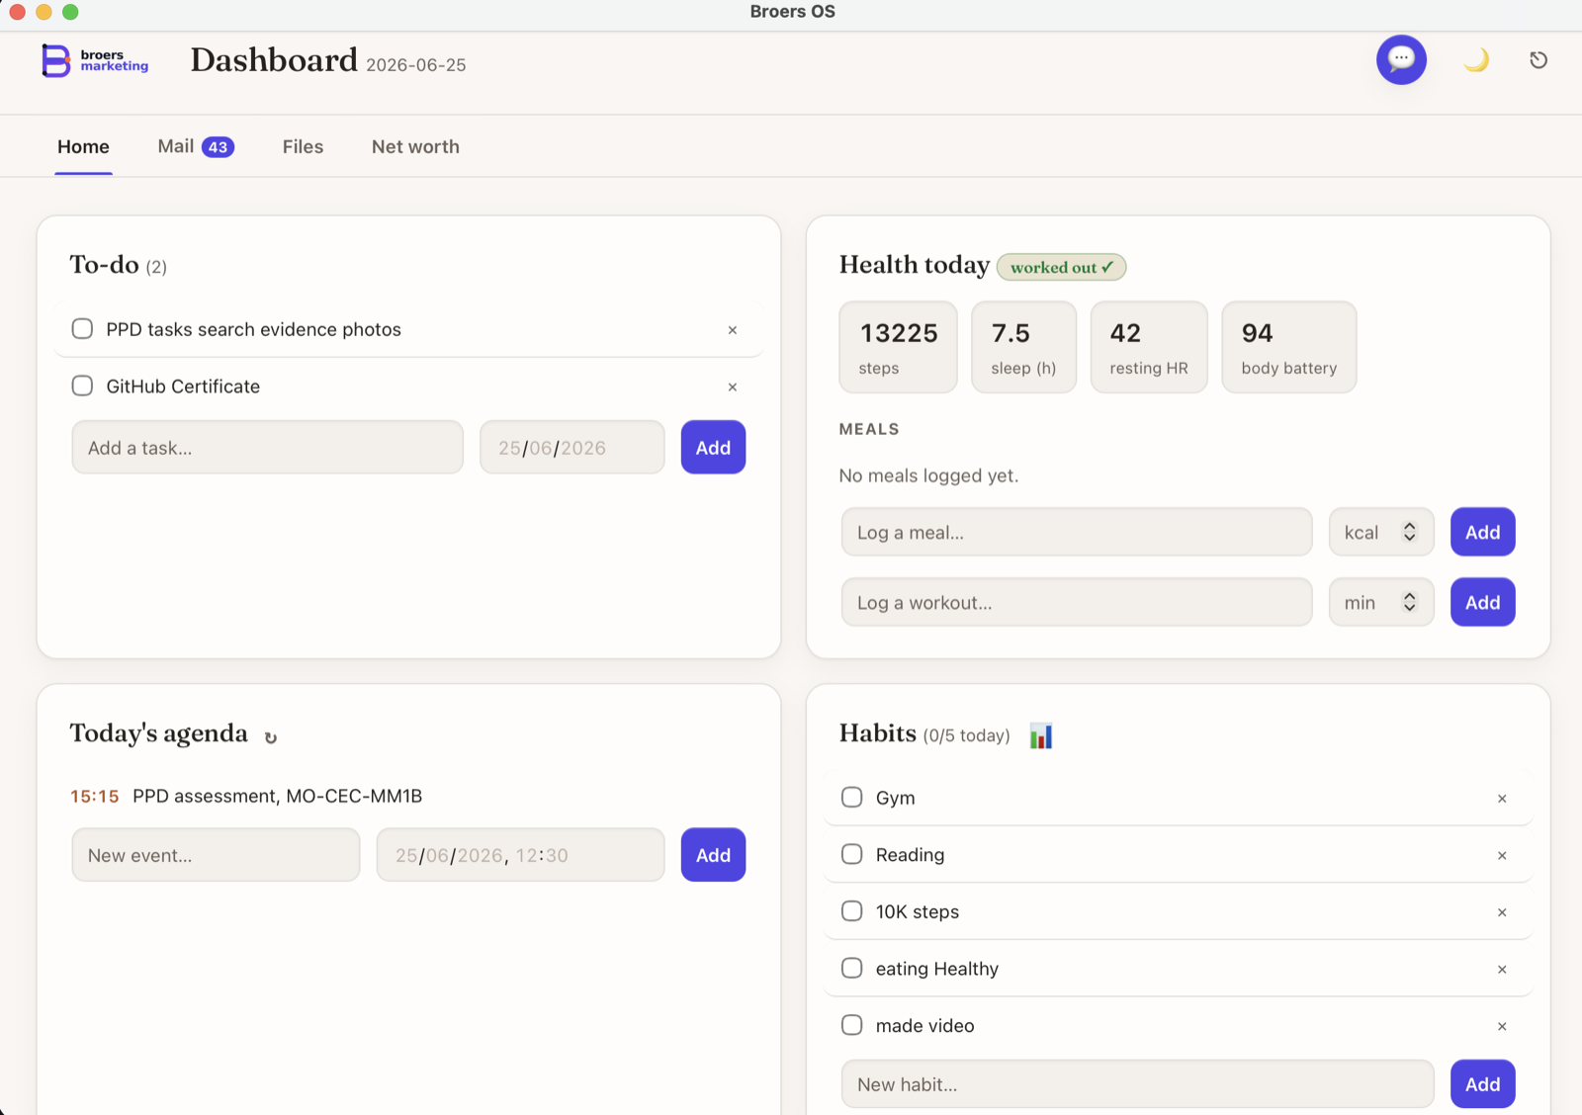Check off the GitHub Certificate task

(82, 386)
